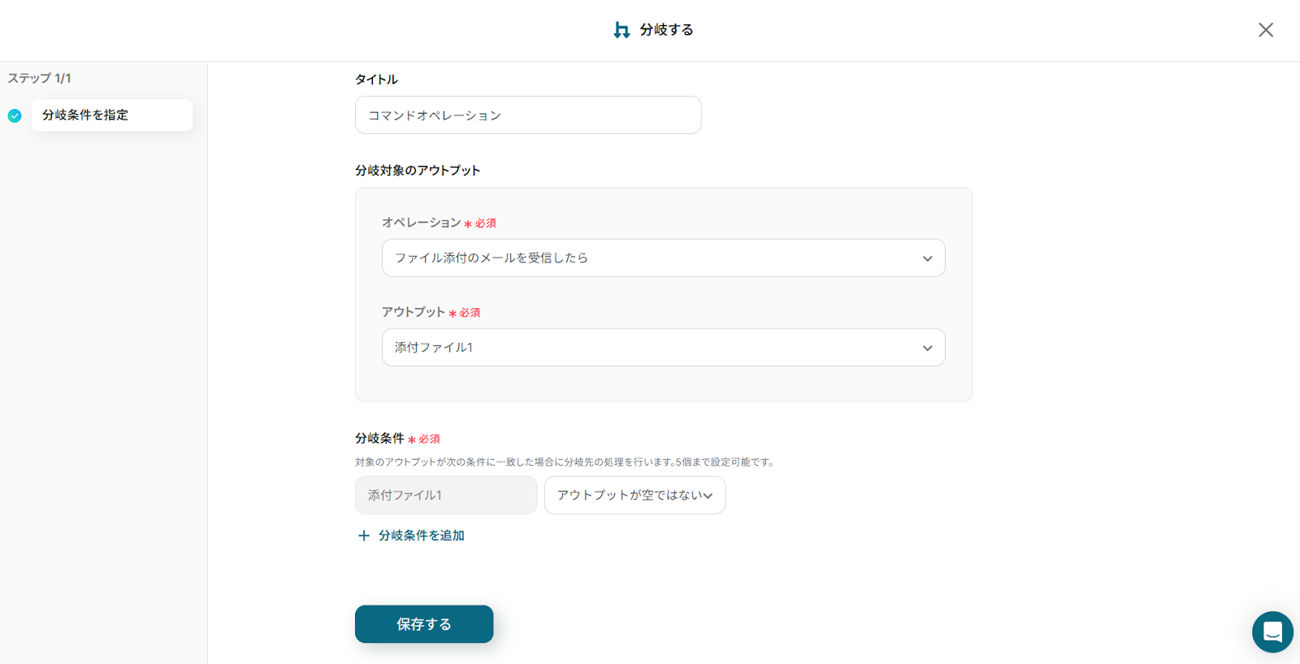Image resolution: width=1300 pixels, height=664 pixels.
Task: Click the 分岐条件 description text
Action: [565, 462]
